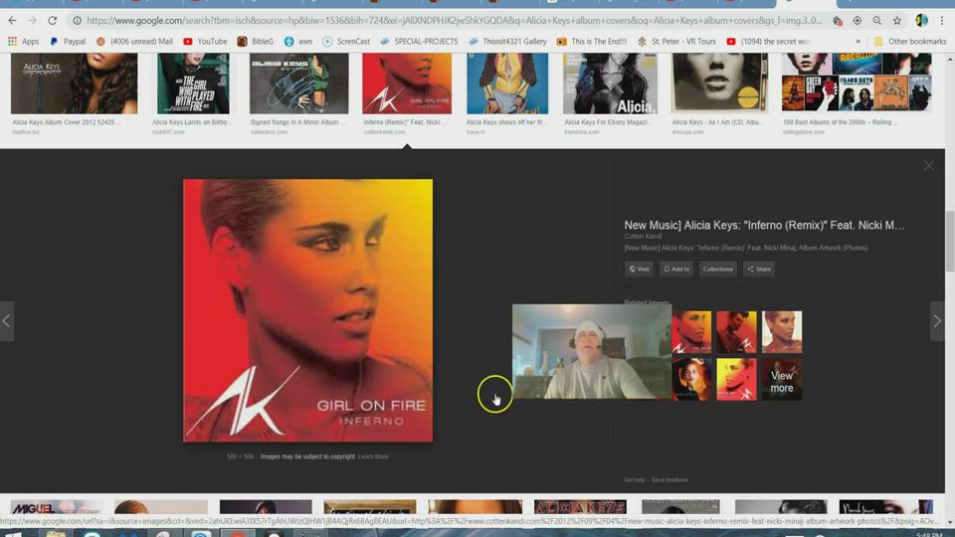Open the Apps shortcut in bookmarks bar
The width and height of the screenshot is (955, 537).
point(23,42)
